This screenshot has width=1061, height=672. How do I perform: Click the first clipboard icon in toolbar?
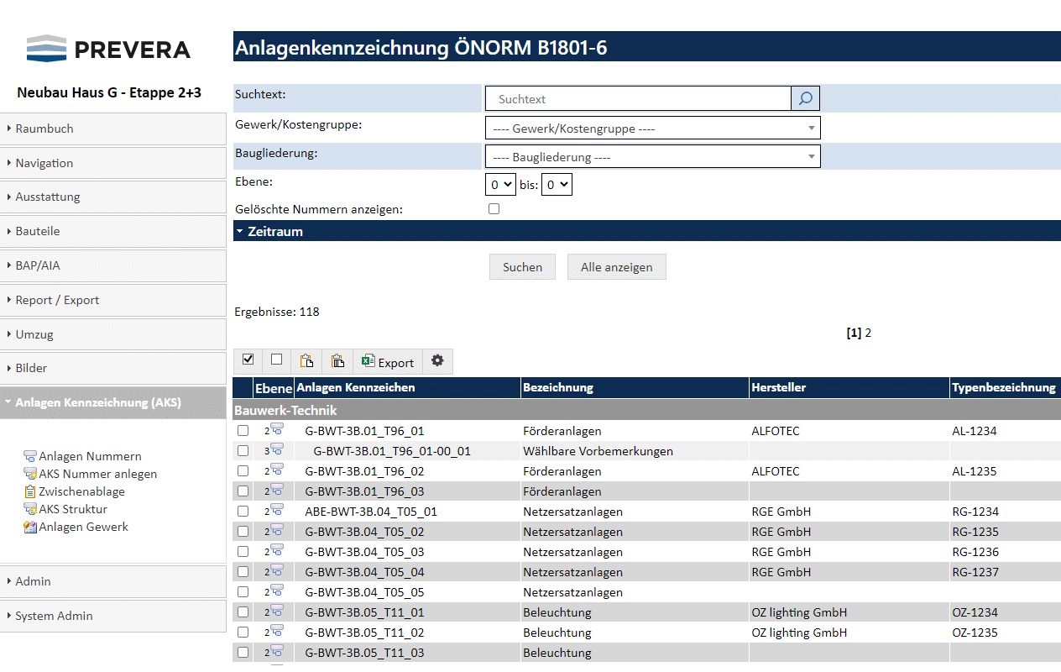pyautogui.click(x=306, y=361)
